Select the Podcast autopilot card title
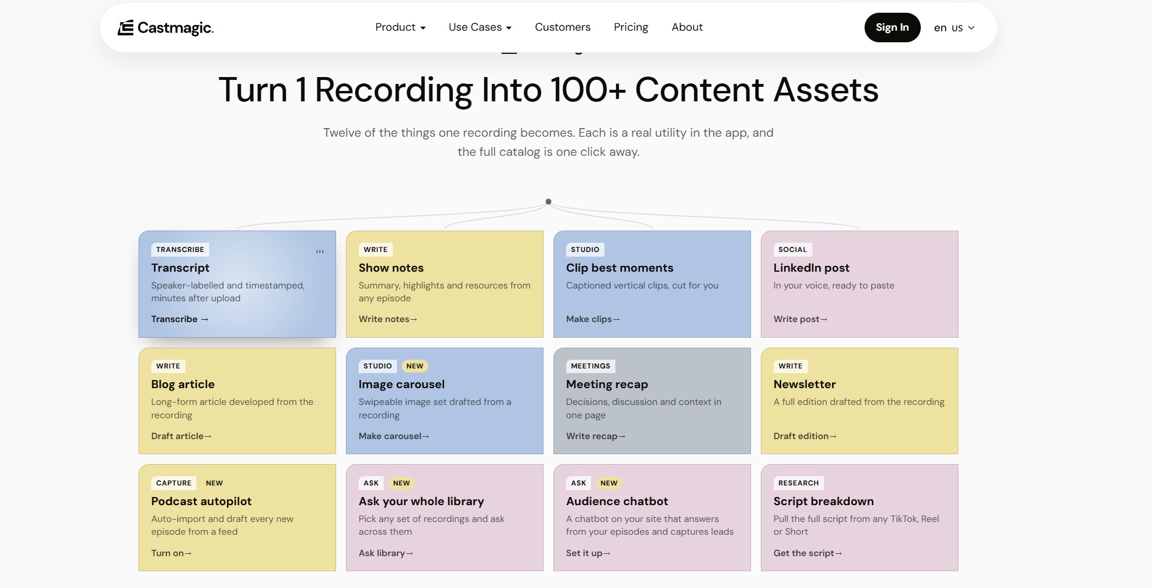This screenshot has width=1152, height=588. (x=201, y=501)
